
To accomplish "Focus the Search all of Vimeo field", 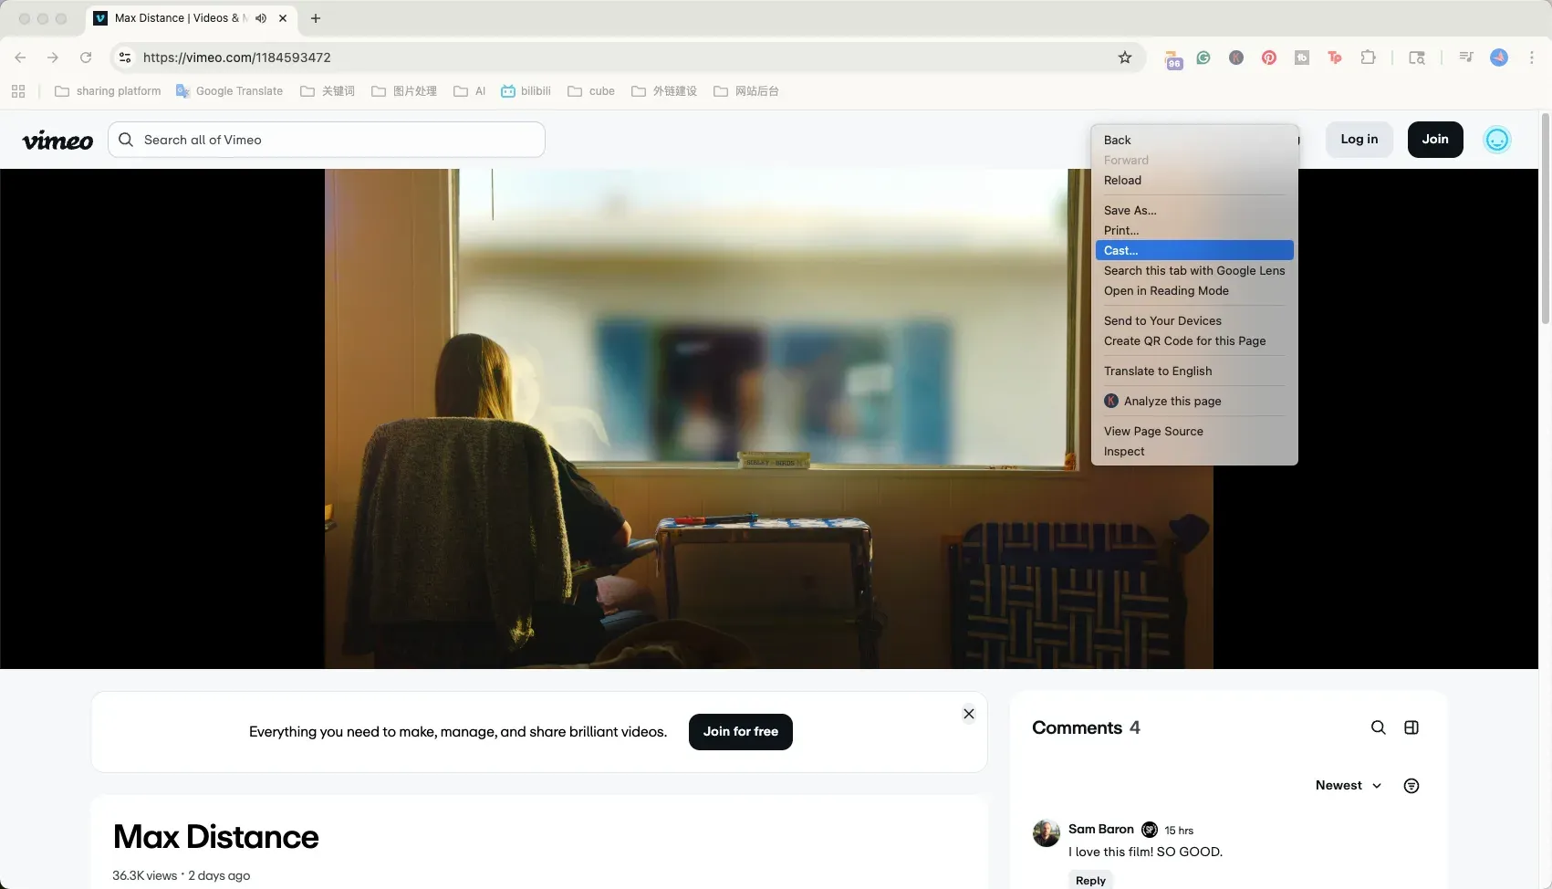I will click(327, 140).
